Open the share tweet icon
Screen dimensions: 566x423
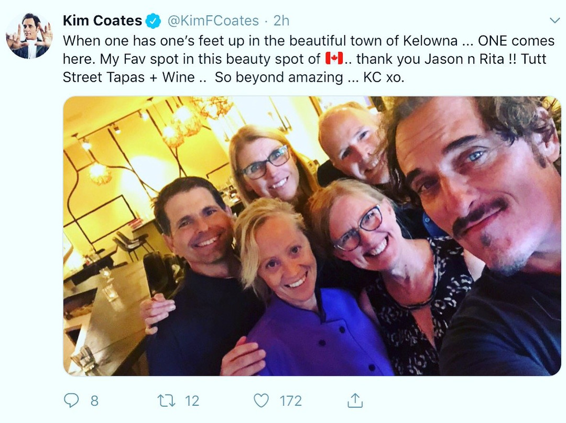click(355, 401)
